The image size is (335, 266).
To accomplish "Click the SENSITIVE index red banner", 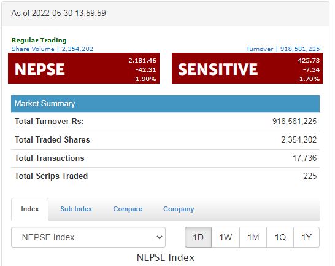I will tap(247, 68).
